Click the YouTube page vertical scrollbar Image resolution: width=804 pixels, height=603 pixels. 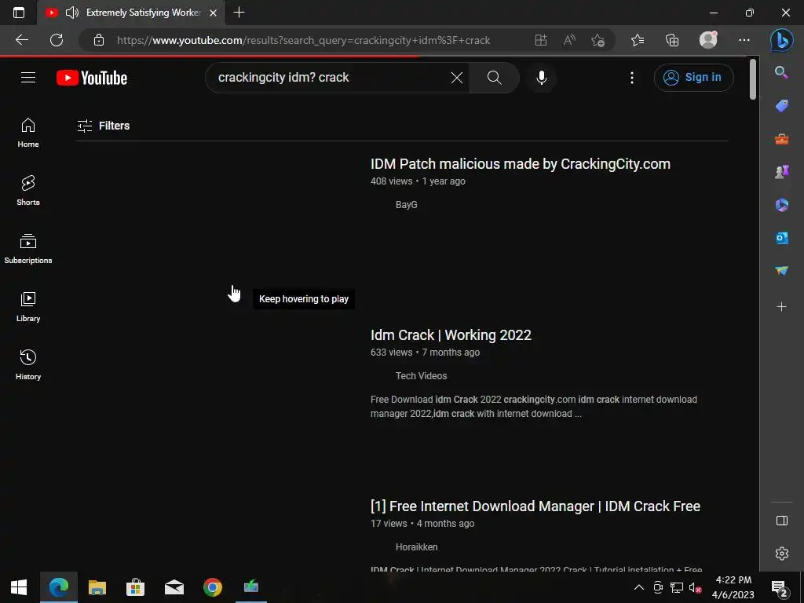(753, 80)
